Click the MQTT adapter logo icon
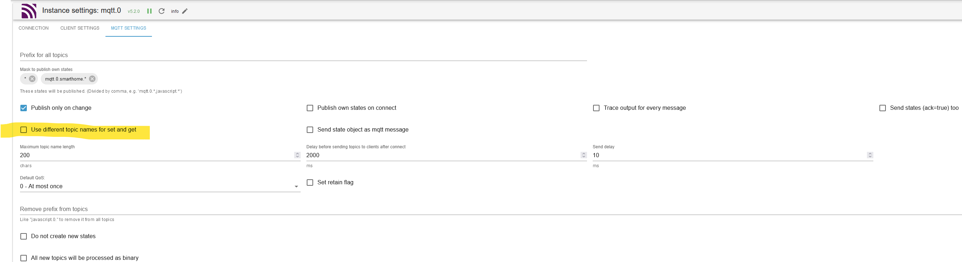The height and width of the screenshot is (262, 962). tap(29, 11)
